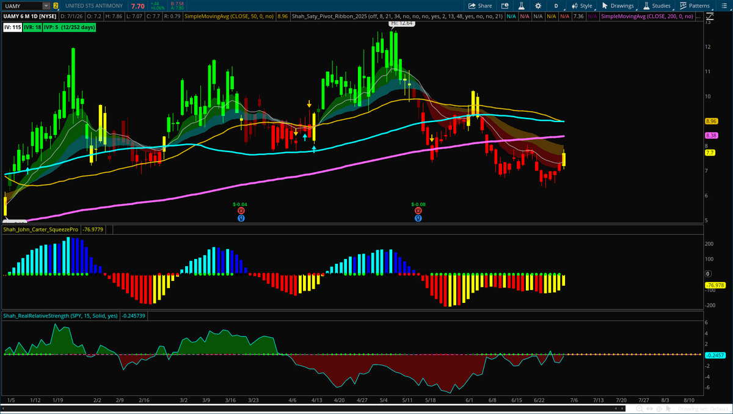Click the flask quick-study icon next to Share
Viewport: 733px width, 414px height.
pos(521,5)
